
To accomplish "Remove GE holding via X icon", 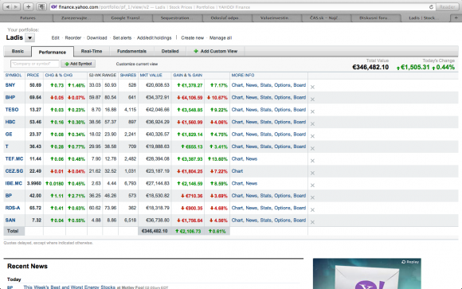I will [x=312, y=136].
